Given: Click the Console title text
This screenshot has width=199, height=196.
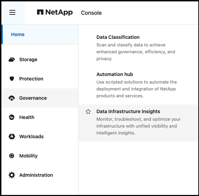Looking at the screenshot, I should [91, 13].
